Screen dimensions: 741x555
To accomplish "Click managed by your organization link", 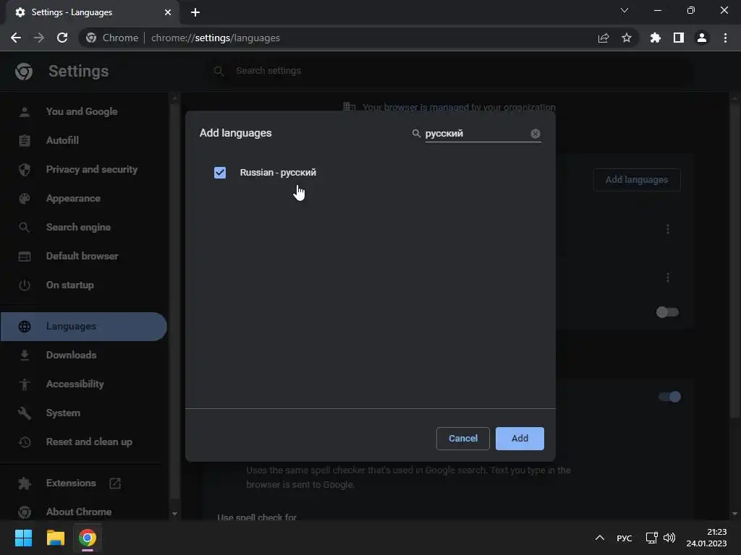I will 458,107.
